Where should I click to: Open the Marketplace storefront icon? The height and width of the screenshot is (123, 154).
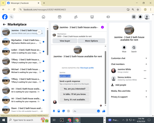pyautogui.click(x=92, y=17)
